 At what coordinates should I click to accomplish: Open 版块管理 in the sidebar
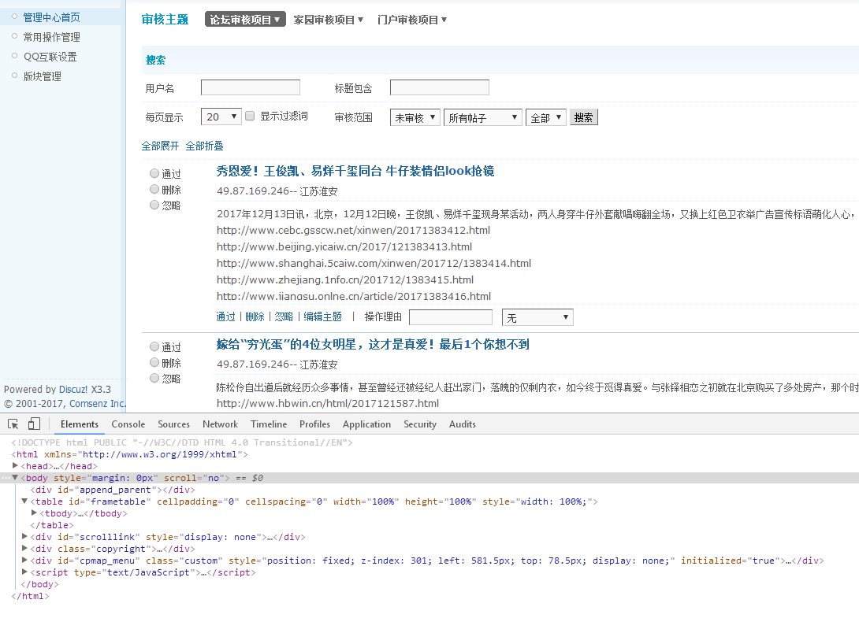coord(43,76)
